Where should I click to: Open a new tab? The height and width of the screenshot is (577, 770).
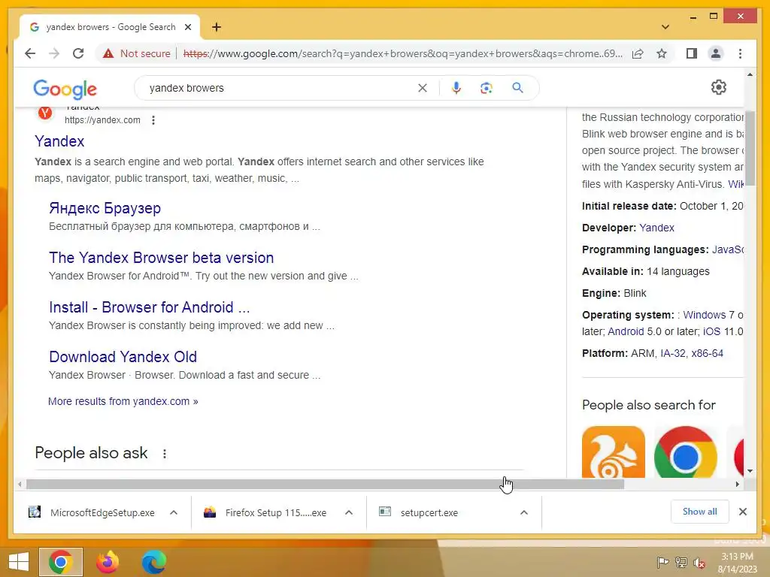(x=217, y=27)
